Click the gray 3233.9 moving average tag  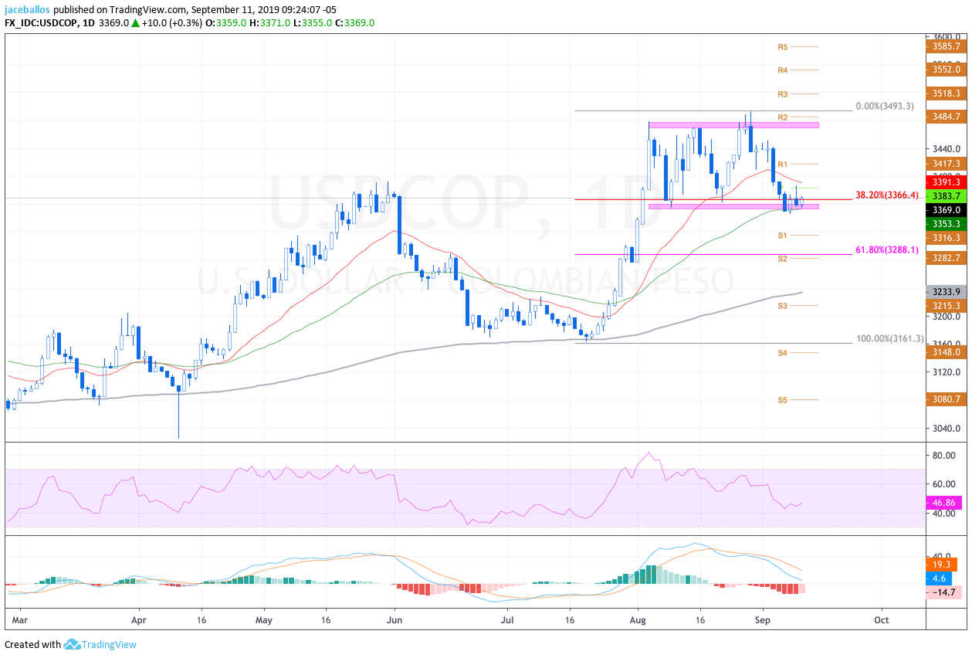coord(946,292)
